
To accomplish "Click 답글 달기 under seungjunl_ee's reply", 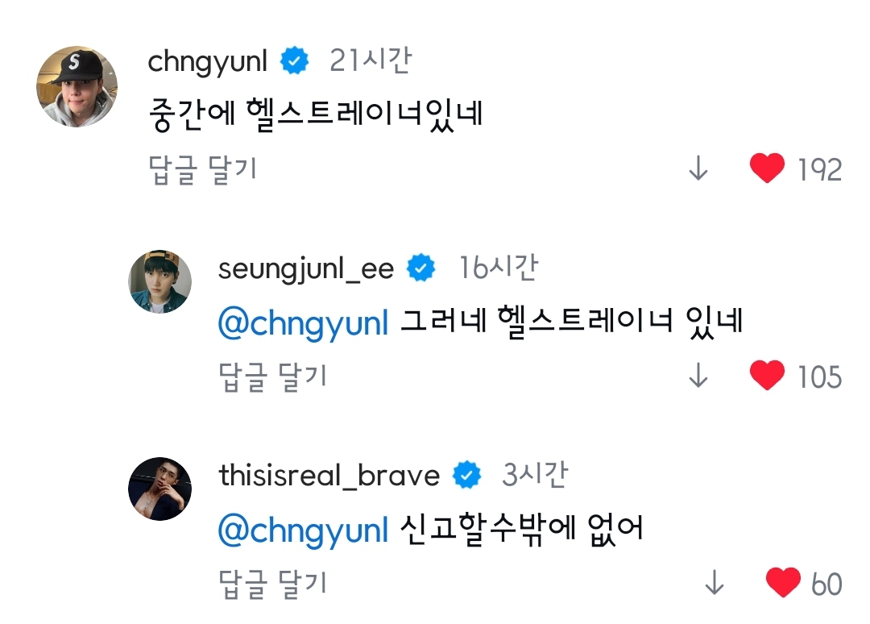I will pyautogui.click(x=272, y=376).
